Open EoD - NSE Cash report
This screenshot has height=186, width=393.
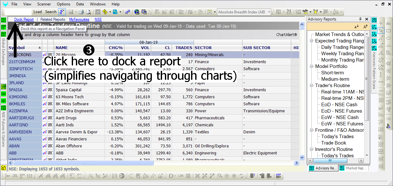click(339, 105)
